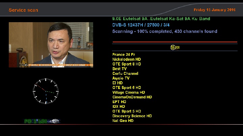The image size is (243, 136).
Task: Select CinemaOnDemand HD channel
Action: (132, 97)
